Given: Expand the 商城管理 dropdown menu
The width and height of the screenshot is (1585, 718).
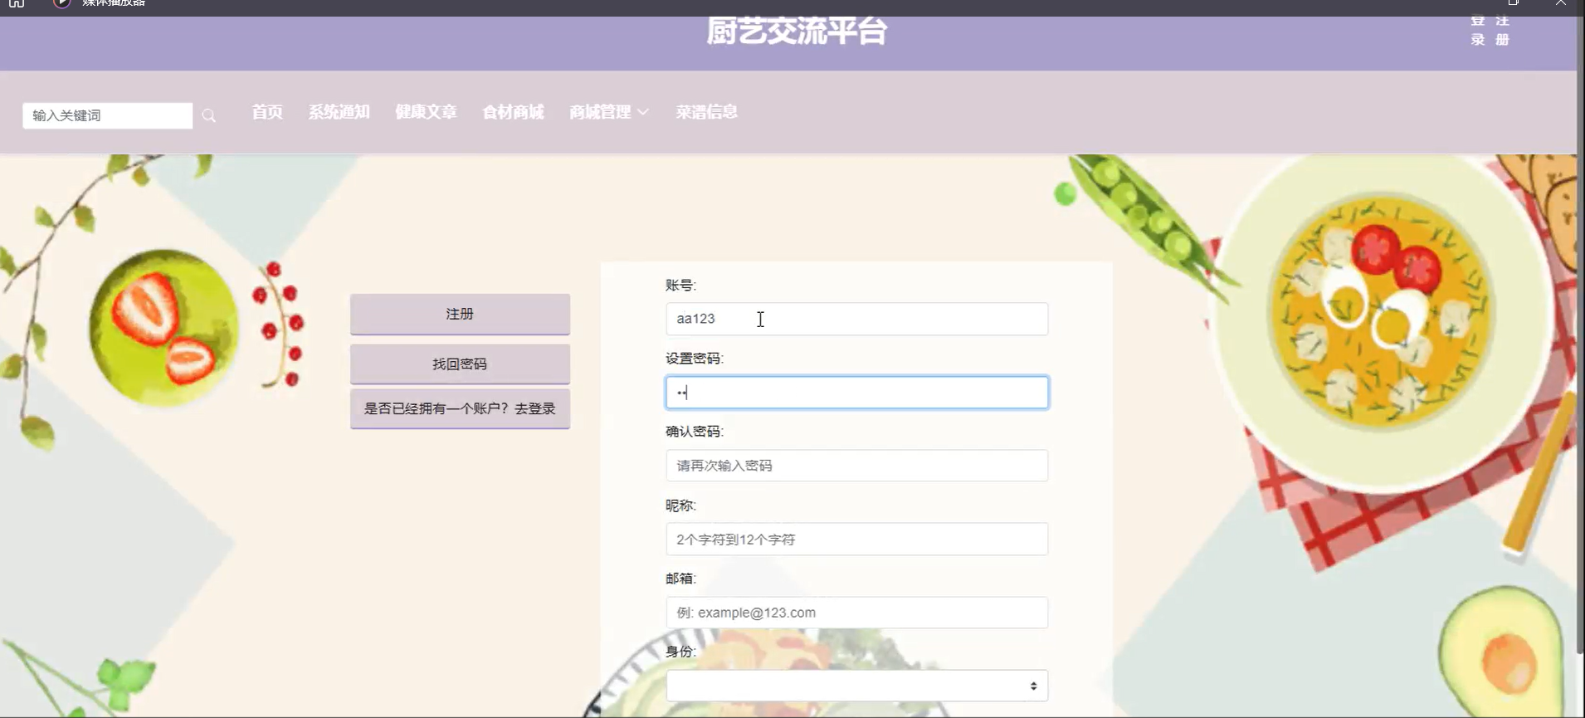Looking at the screenshot, I should pyautogui.click(x=608, y=112).
